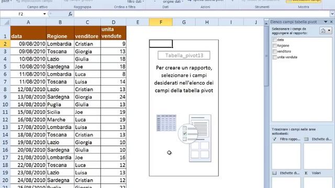Open the field list layout options button
This screenshot has width=335, height=188.
[x=326, y=31]
